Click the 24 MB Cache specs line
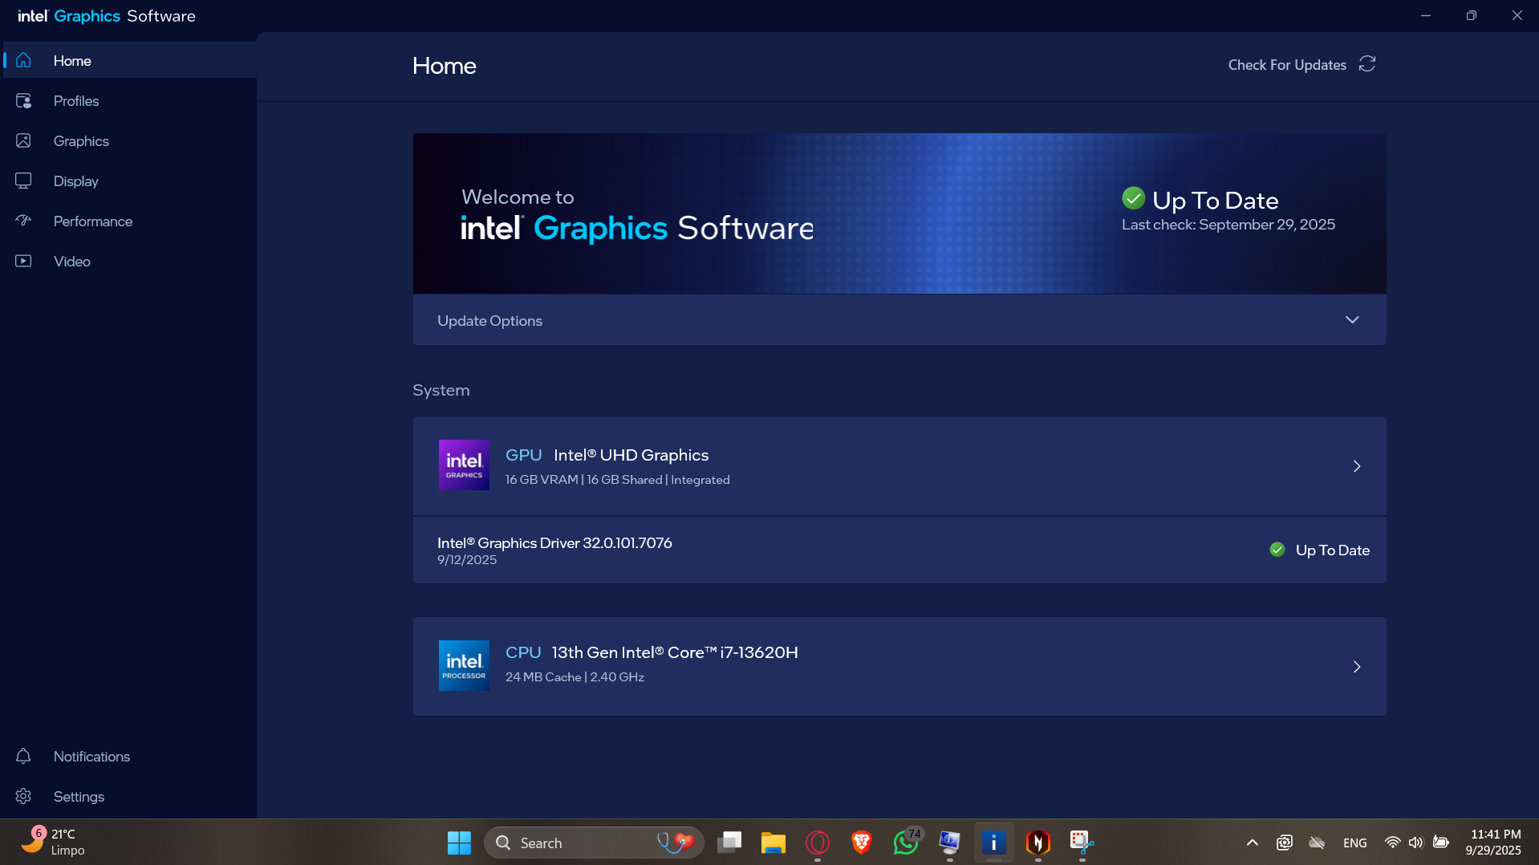This screenshot has width=1539, height=865. pyautogui.click(x=575, y=676)
